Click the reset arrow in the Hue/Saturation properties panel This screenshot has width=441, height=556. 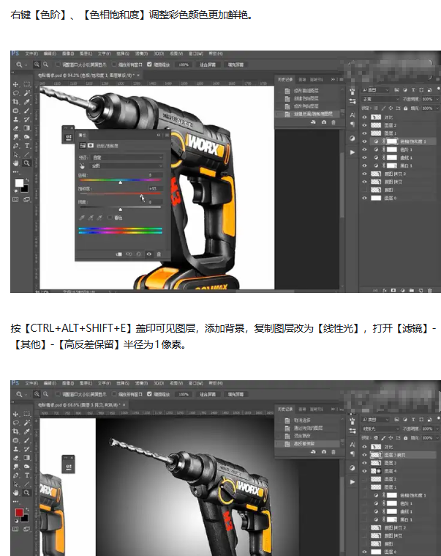click(x=139, y=254)
